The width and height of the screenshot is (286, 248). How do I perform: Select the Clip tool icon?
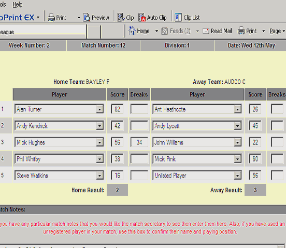[121, 18]
